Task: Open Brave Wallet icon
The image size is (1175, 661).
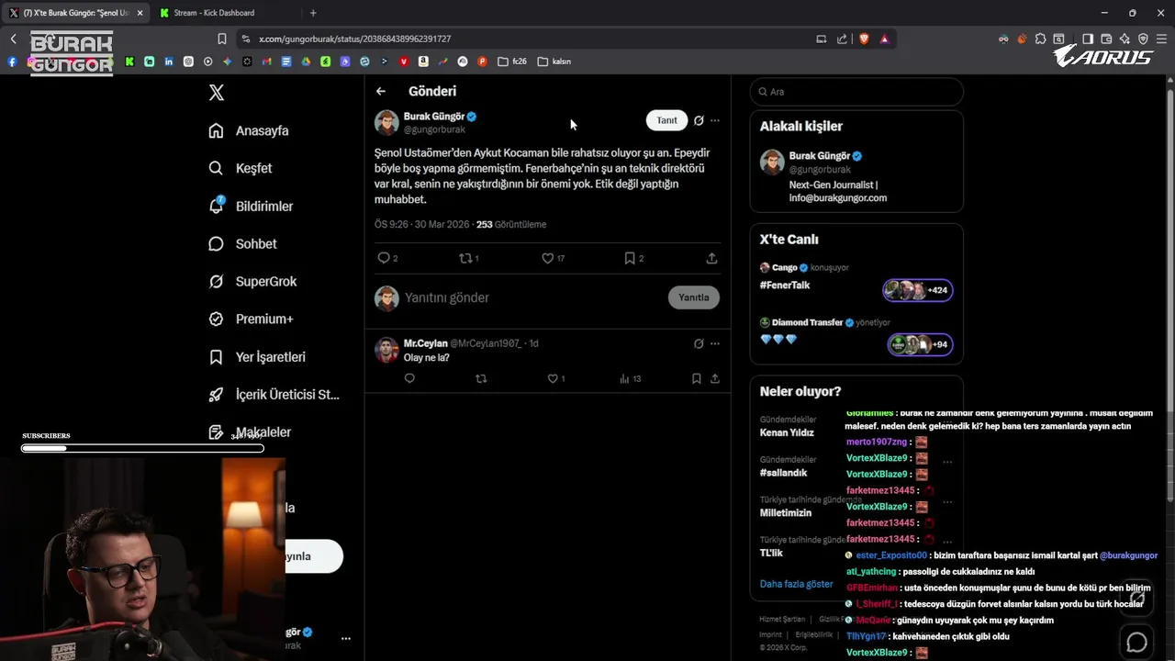Action: click(1106, 39)
